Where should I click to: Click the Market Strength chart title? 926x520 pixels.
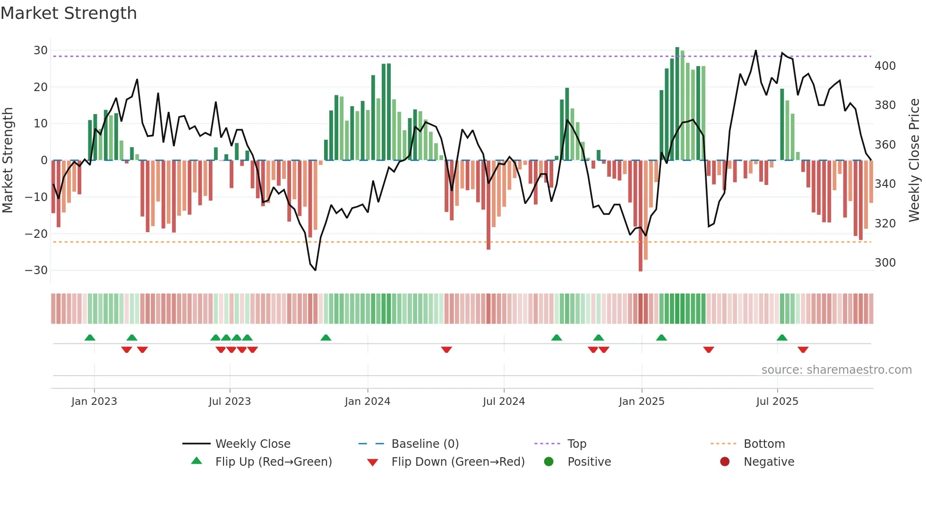pyautogui.click(x=69, y=13)
